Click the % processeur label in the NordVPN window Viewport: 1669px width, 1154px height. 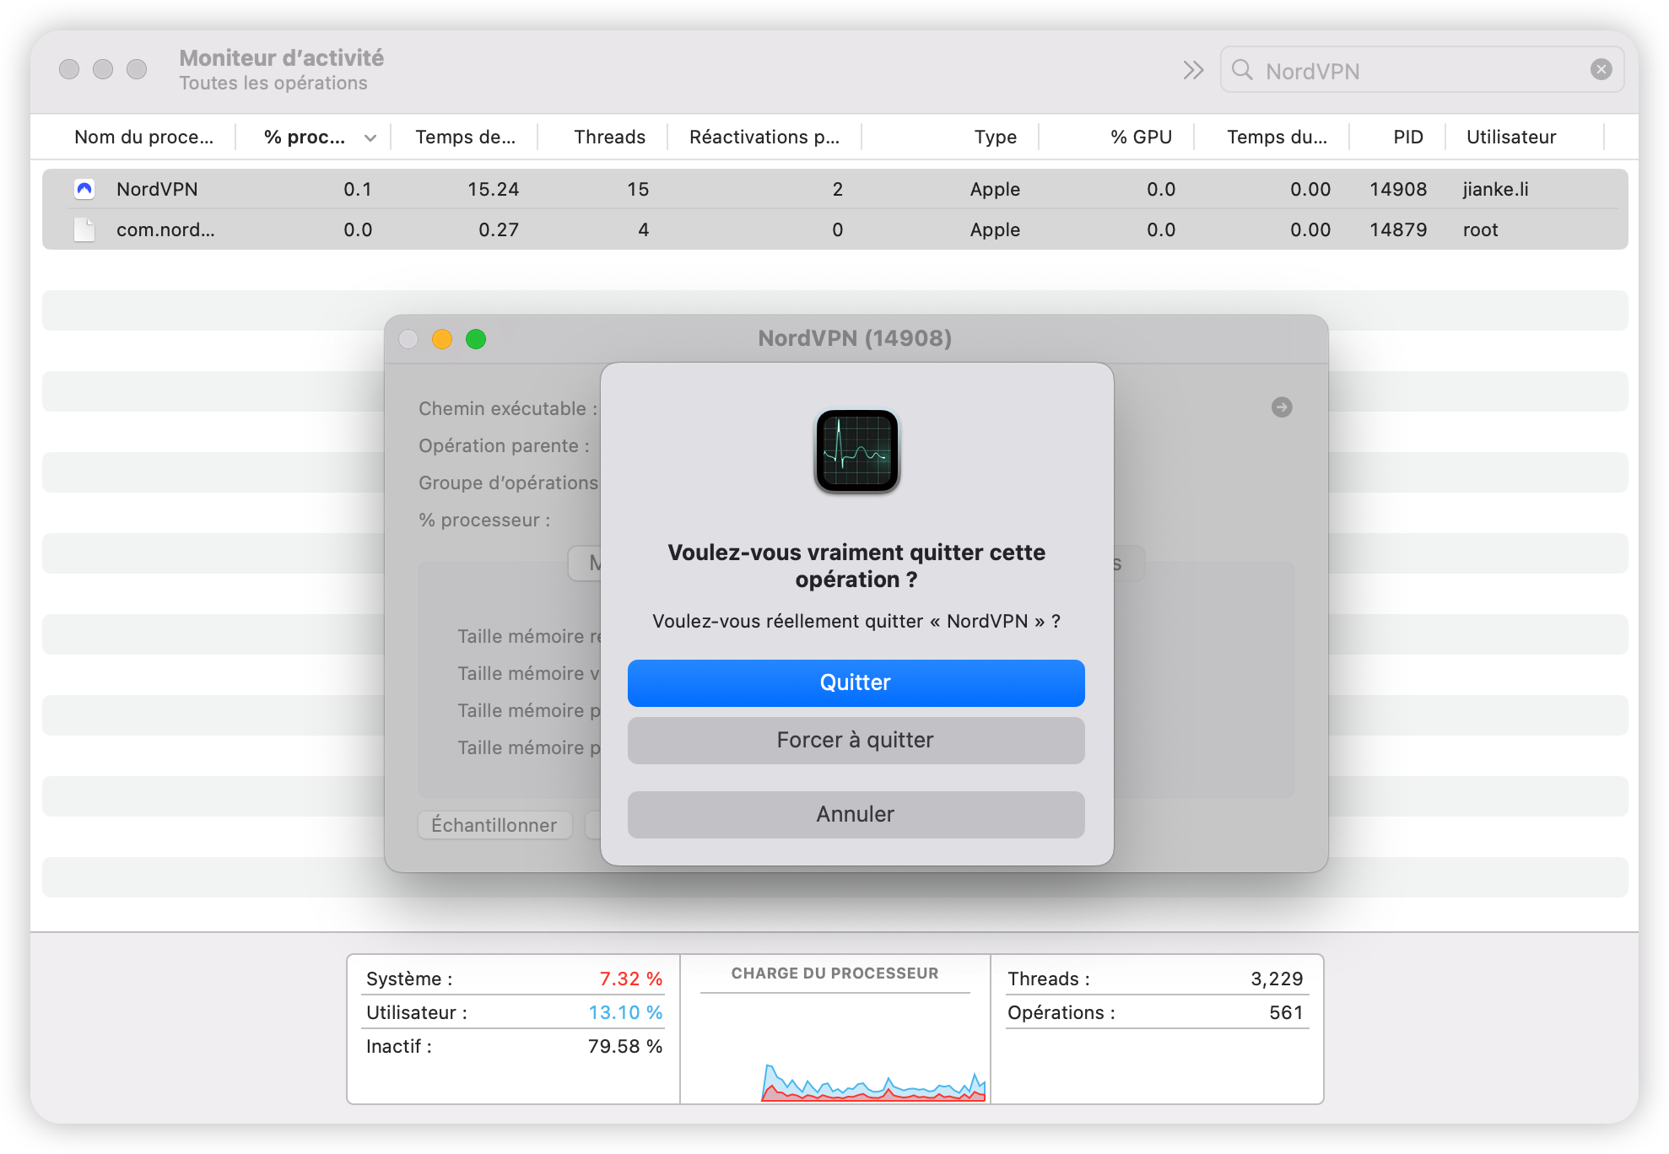484,520
